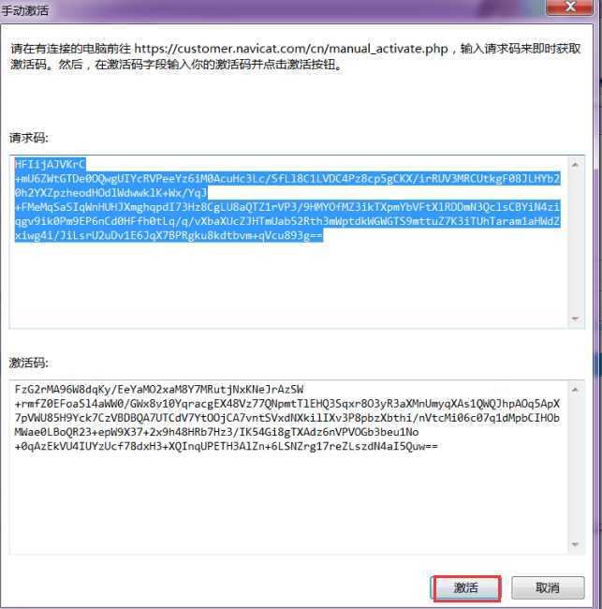Click the 激活码 scrollbar down arrow
This screenshot has height=609, width=602.
[x=576, y=544]
